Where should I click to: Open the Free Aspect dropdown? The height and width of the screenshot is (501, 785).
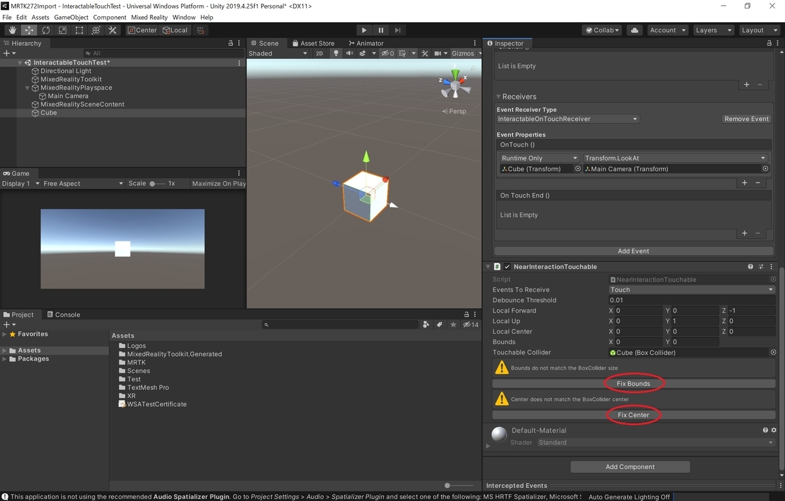tap(82, 184)
